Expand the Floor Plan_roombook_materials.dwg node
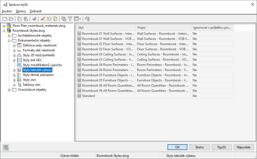257x159 pixels. click(x=4, y=26)
